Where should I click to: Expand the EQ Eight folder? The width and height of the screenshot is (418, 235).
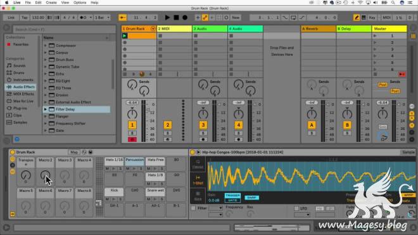[46, 81]
